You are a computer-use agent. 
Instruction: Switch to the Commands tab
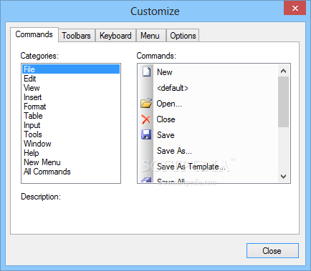click(x=34, y=34)
